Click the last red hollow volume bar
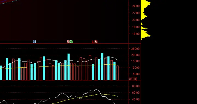The image size is (197, 104). 118,73
